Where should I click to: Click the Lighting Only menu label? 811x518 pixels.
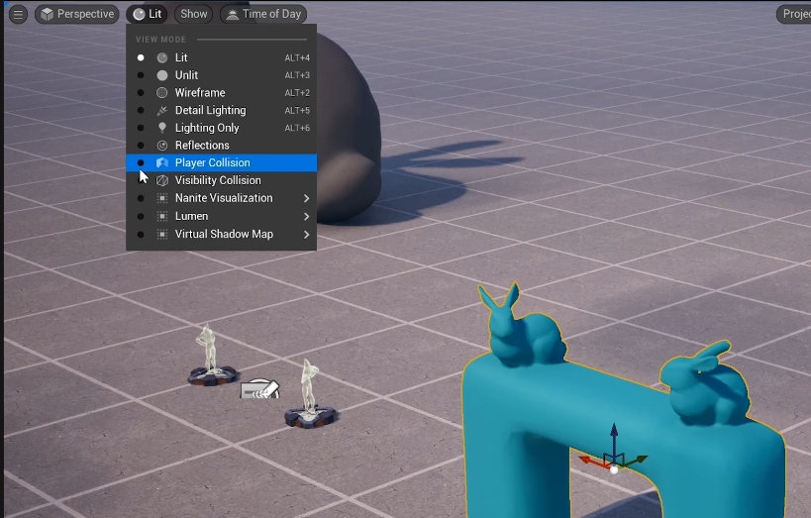pos(207,128)
